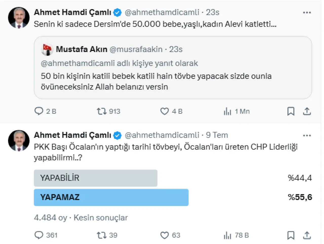Retweet the poll tweet
Screen dimensions: 324x244
pyautogui.click(x=102, y=235)
